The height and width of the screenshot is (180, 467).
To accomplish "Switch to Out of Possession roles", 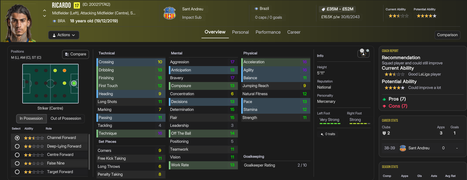I will (66, 118).
